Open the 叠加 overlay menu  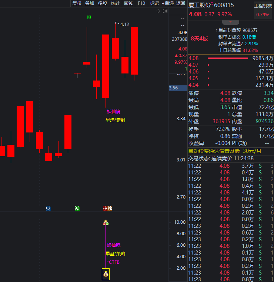[x=89, y=3]
